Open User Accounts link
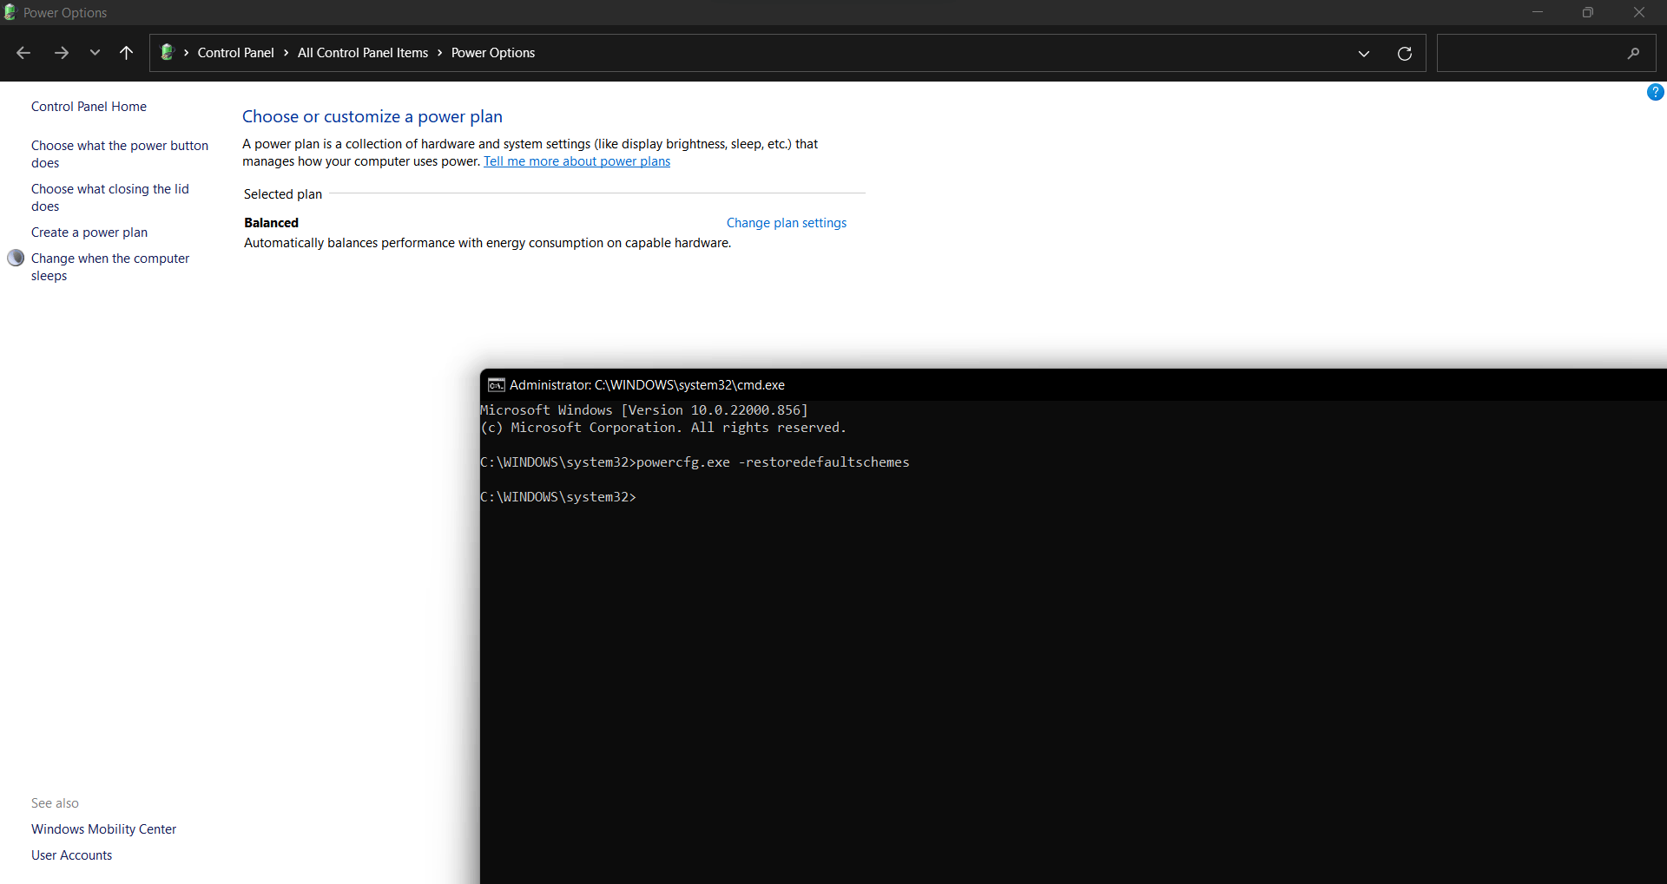Viewport: 1667px width, 884px height. 71,855
